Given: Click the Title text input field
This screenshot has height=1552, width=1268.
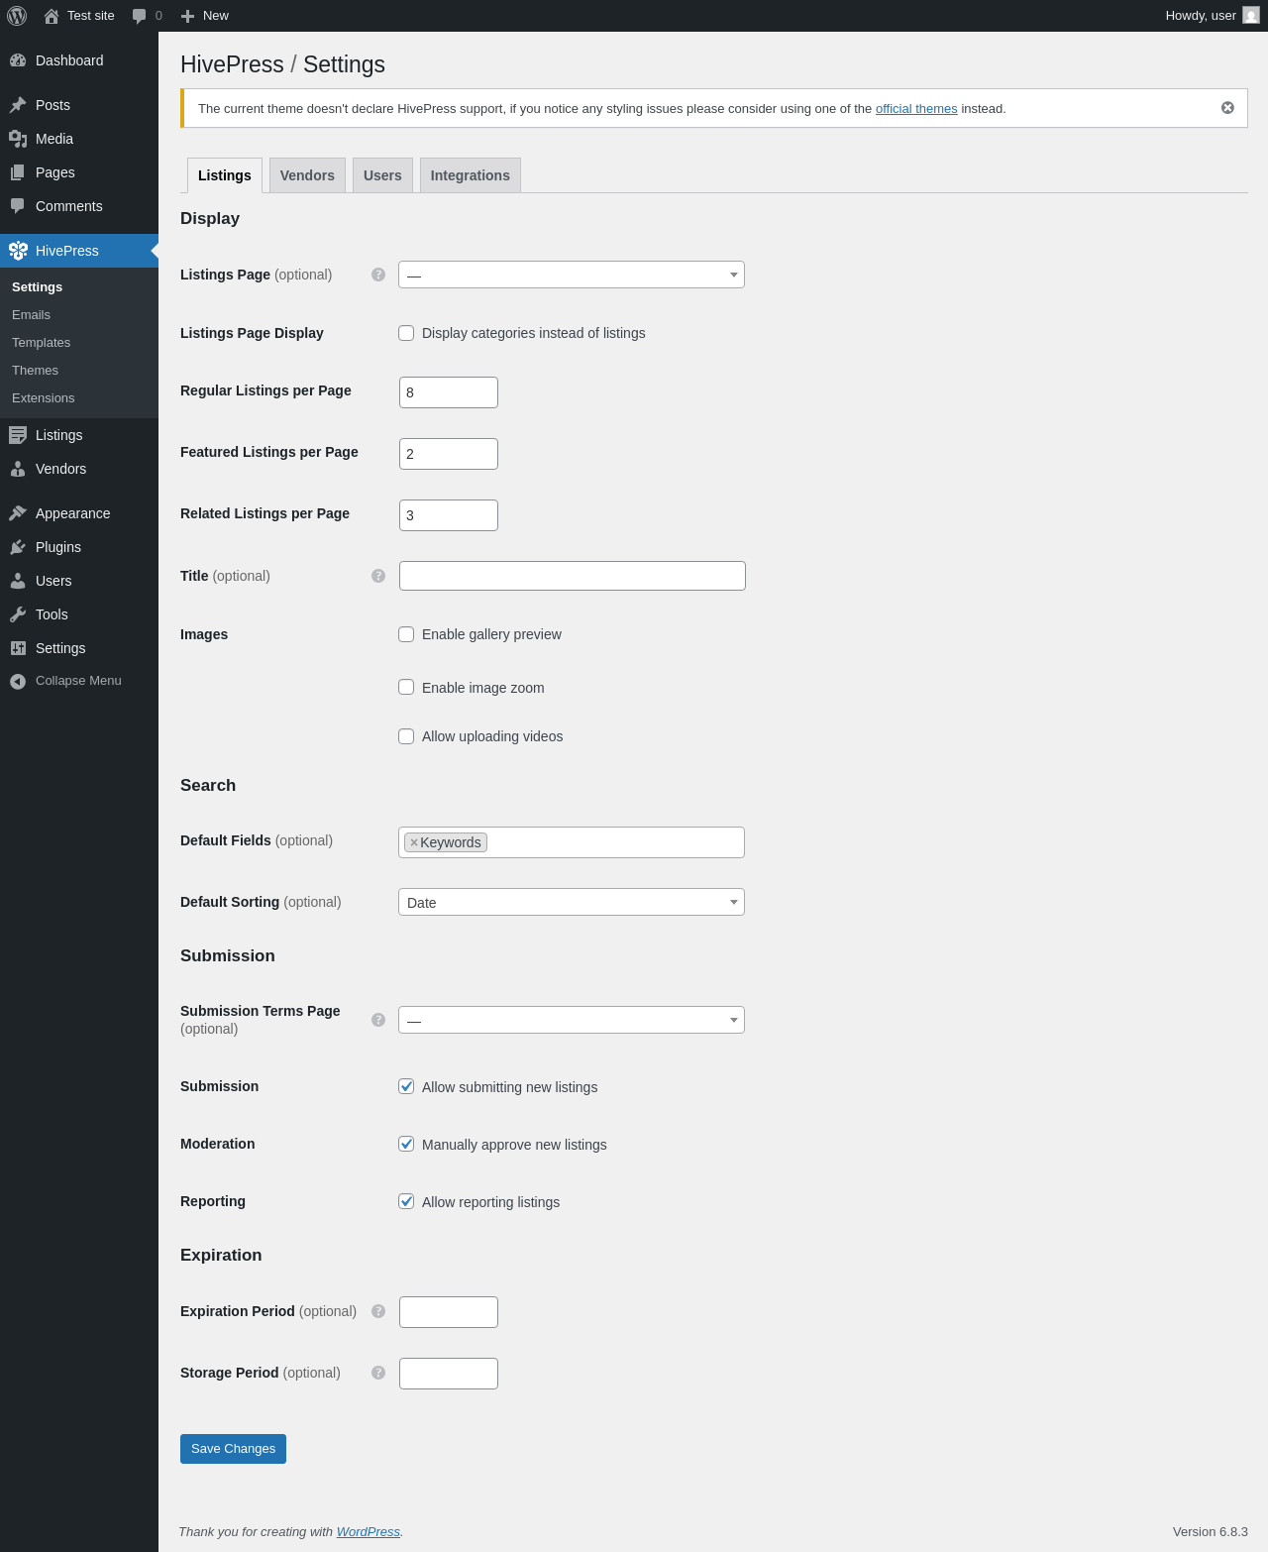Looking at the screenshot, I should [x=573, y=576].
